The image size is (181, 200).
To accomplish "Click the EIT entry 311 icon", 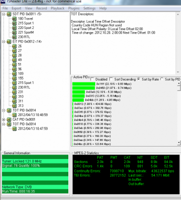I will pyautogui.click(x=14, y=101).
